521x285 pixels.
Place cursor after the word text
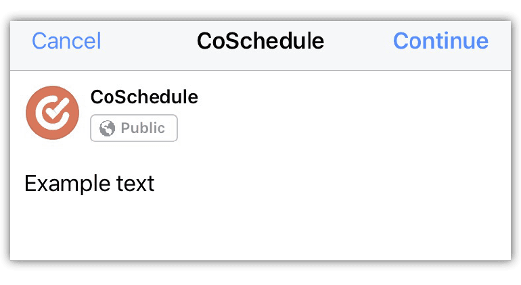(156, 184)
